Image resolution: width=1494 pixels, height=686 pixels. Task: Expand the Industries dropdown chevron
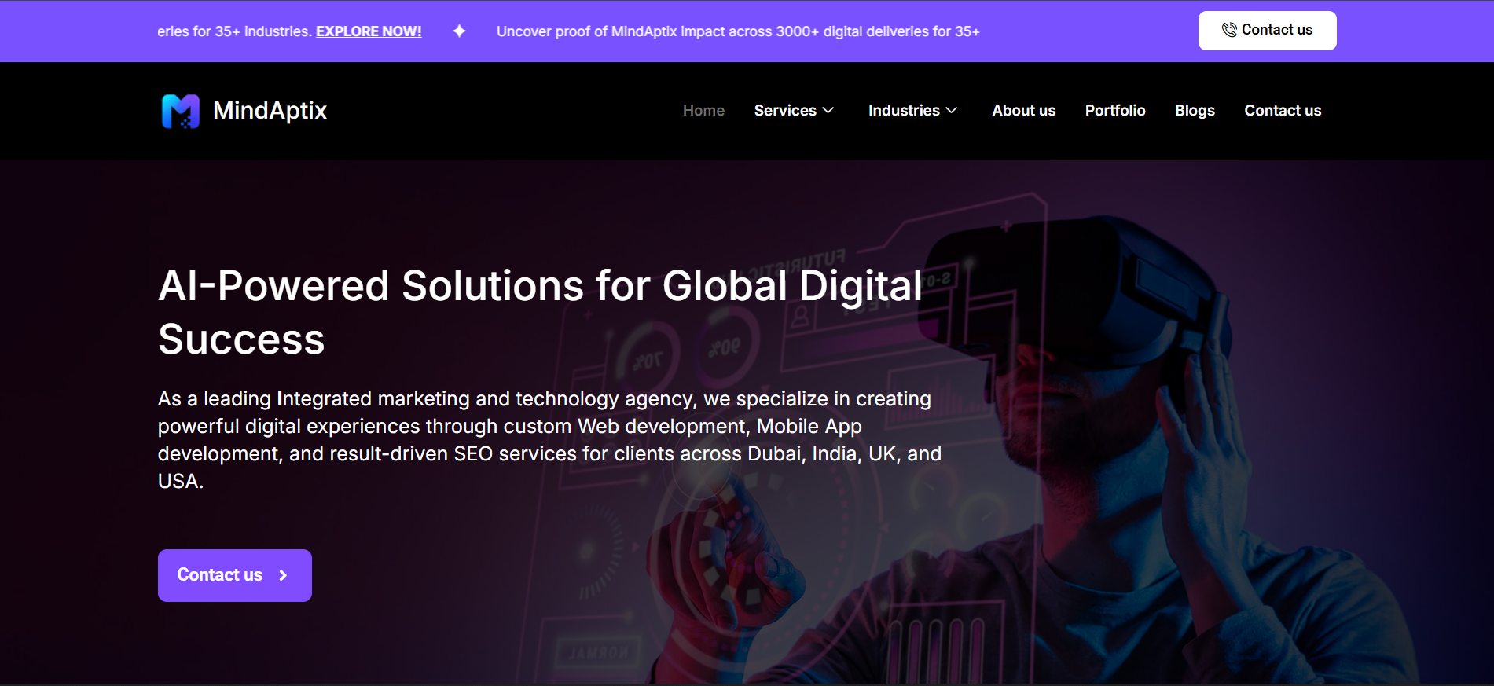point(951,111)
